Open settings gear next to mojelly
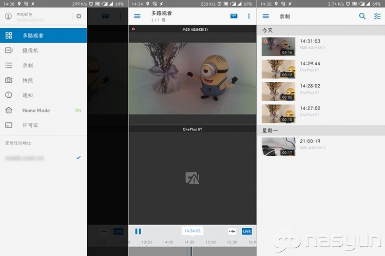The image size is (385, 256). pyautogui.click(x=79, y=16)
